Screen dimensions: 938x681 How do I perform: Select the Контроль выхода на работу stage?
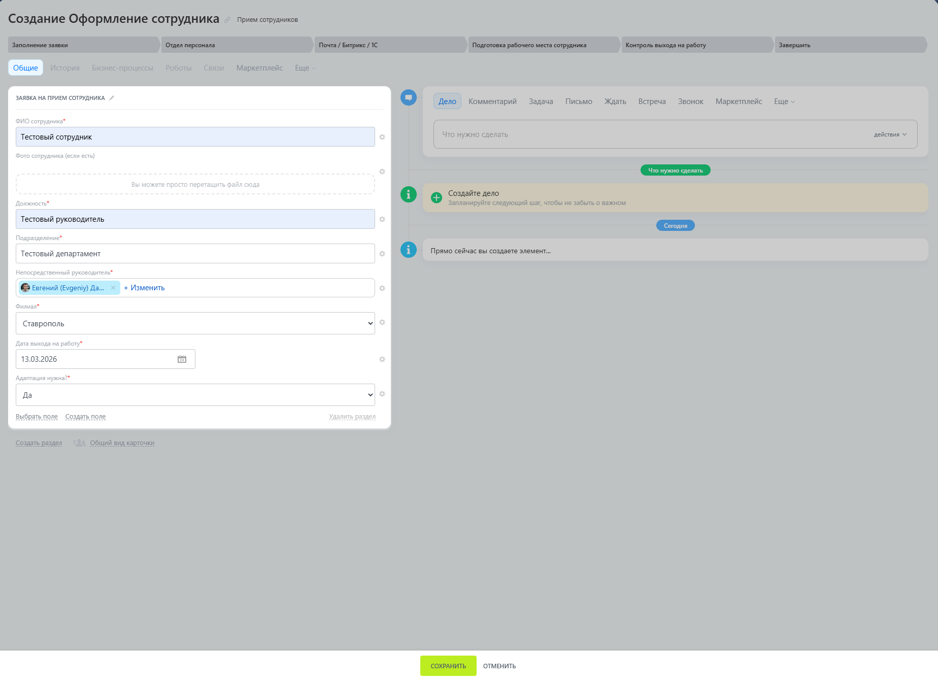697,45
